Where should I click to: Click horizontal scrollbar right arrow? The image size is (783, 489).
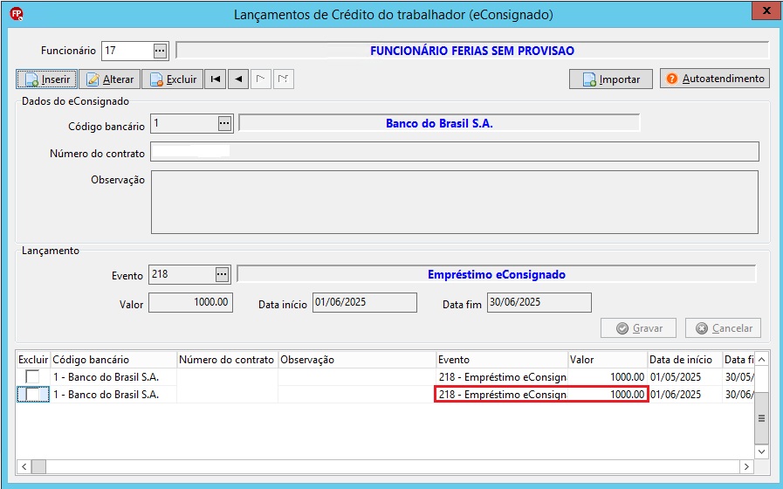746,466
